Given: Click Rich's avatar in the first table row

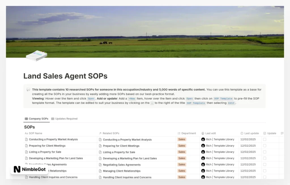Looking at the screenshot, I should [x=203, y=139].
